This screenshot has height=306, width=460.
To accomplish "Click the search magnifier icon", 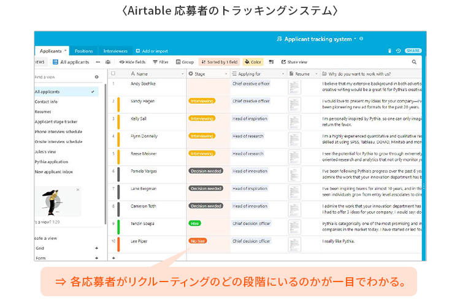I will click(414, 62).
